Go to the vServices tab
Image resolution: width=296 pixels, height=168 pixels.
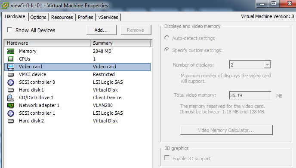108,17
